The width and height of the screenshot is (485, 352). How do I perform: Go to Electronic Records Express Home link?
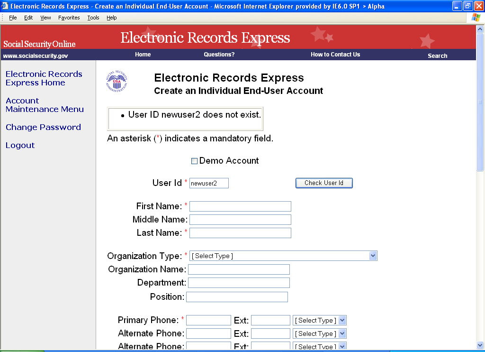(x=44, y=78)
